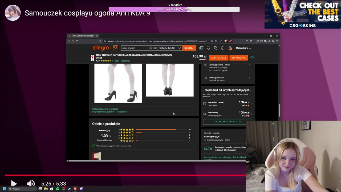The width and height of the screenshot is (341, 192).
Task: Click the browser address bar URL
Action: tap(158, 41)
